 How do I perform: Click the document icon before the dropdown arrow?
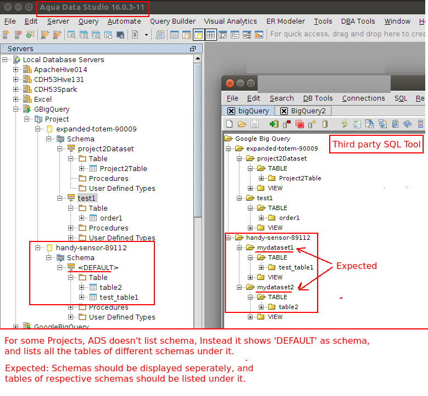pyautogui.click(x=135, y=35)
